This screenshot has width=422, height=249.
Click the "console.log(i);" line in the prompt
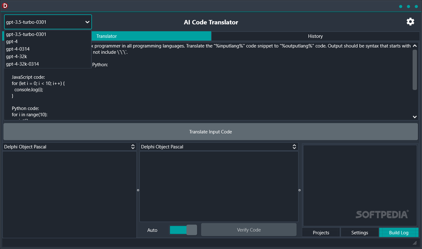pos(29,89)
